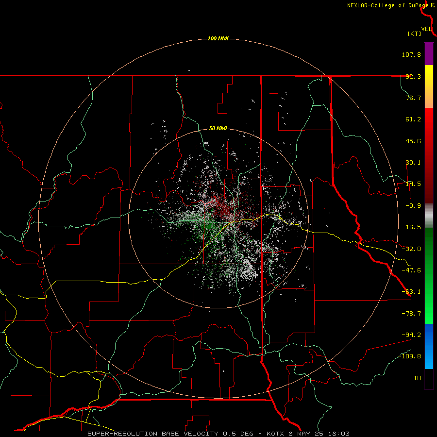Image resolution: width=437 pixels, height=437 pixels.
Task: Click the Super-Resolution Base Velocity caption
Action: [x=218, y=434]
